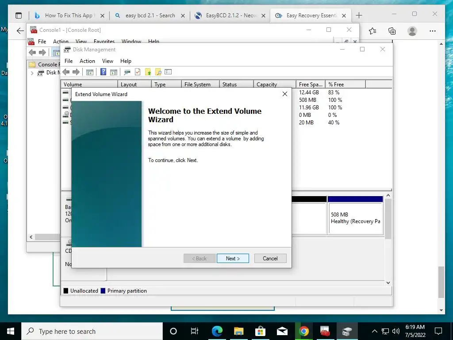Open Disk Management's View menu
Viewport: 453px width, 340px height.
(x=107, y=61)
